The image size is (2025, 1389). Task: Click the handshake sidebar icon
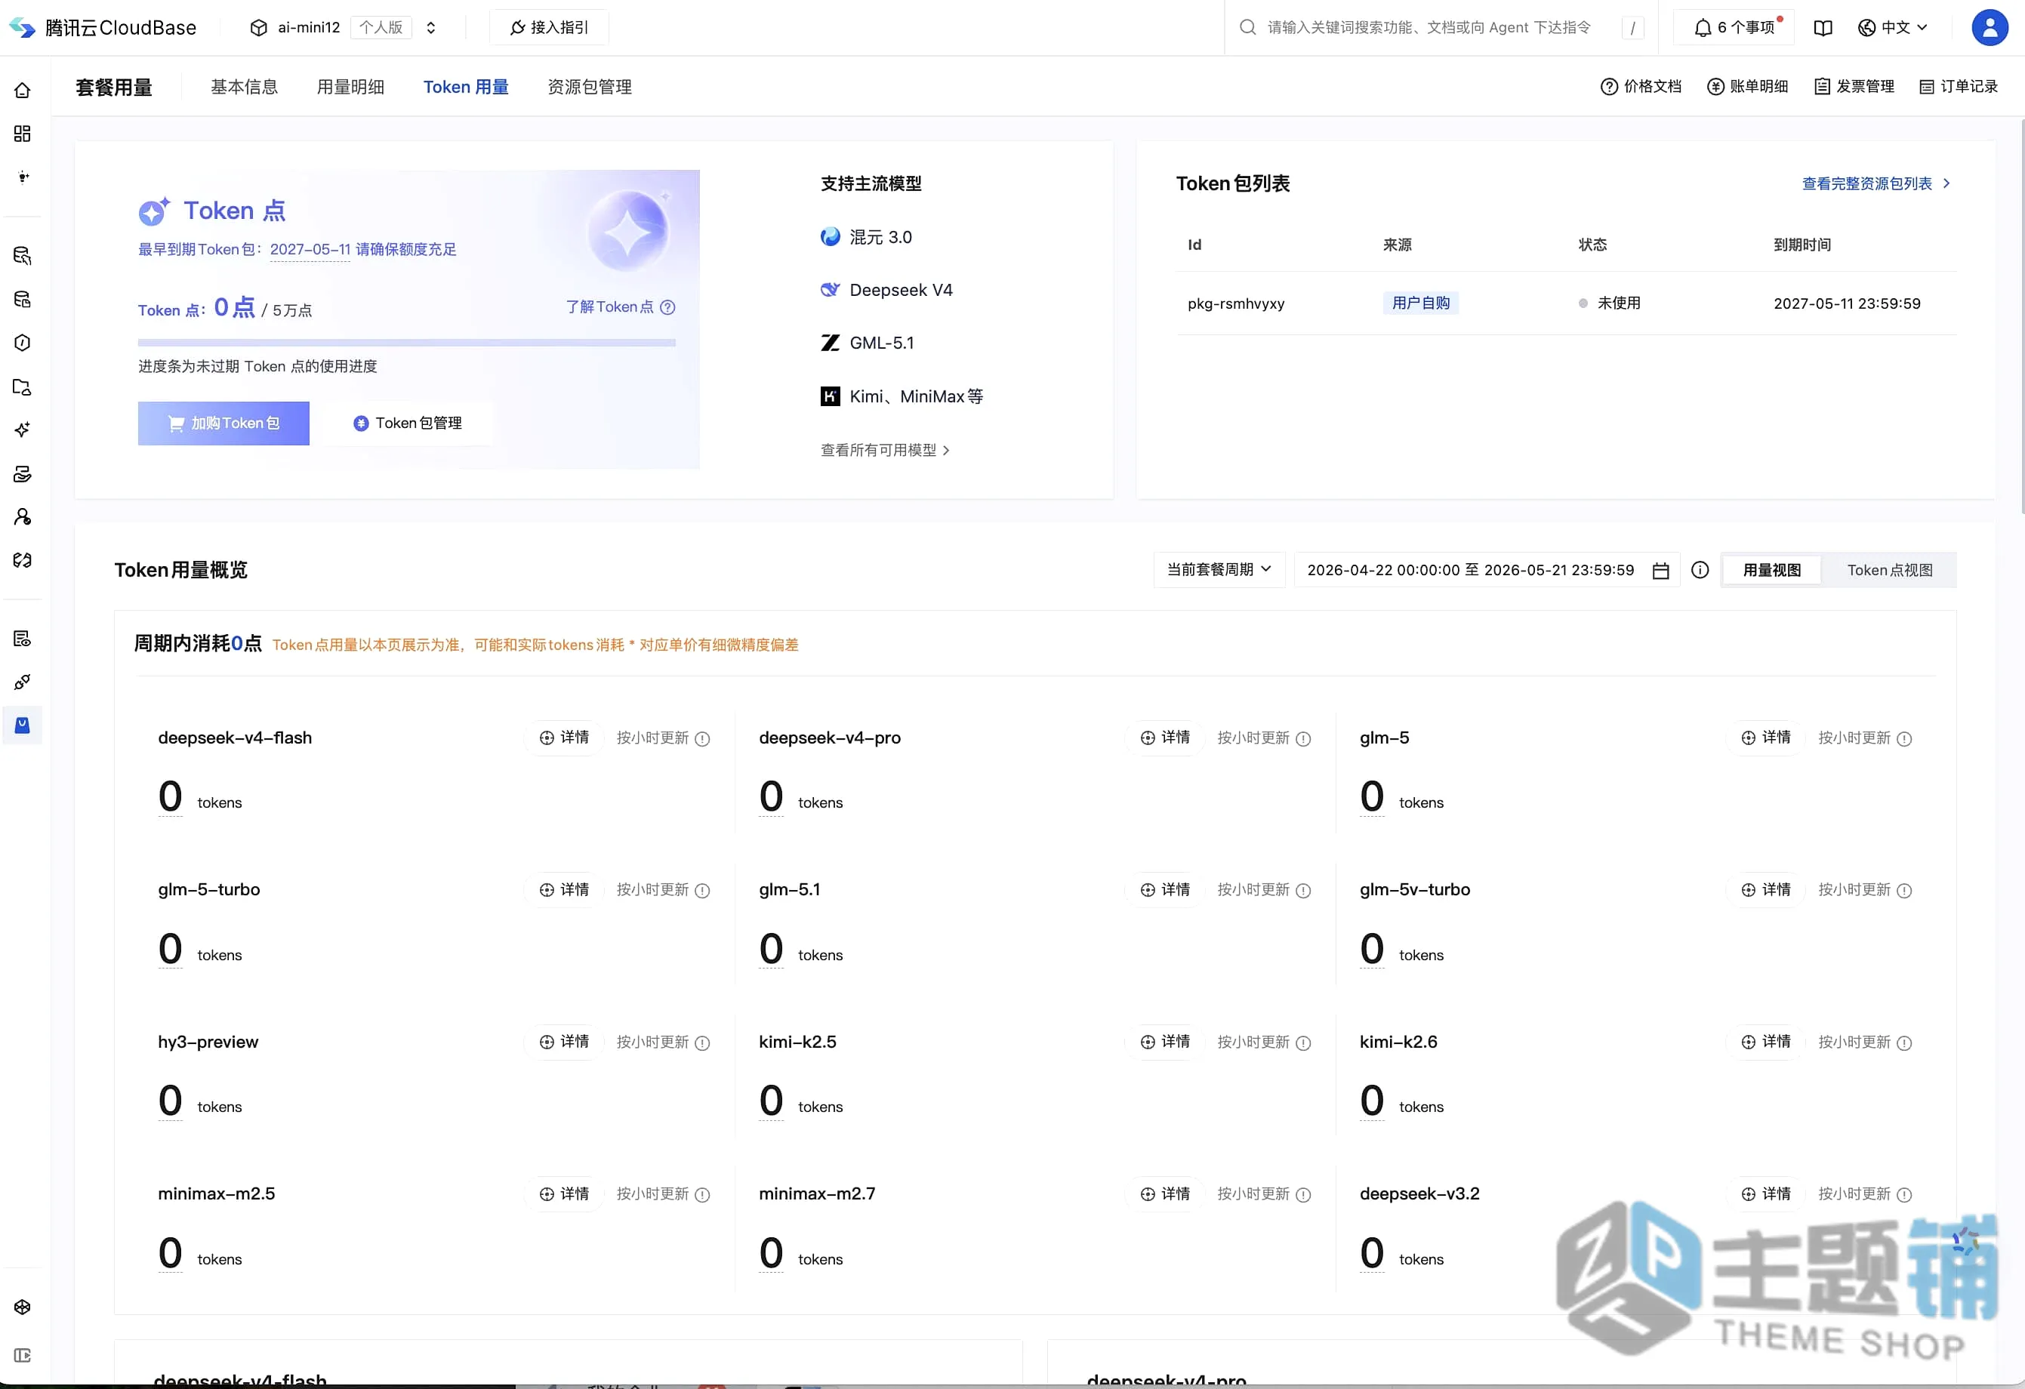[x=23, y=560]
